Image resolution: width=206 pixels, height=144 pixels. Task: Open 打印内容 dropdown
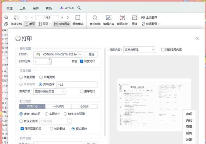coord(139,50)
